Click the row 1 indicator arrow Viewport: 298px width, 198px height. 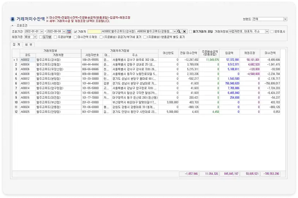coord(14,60)
